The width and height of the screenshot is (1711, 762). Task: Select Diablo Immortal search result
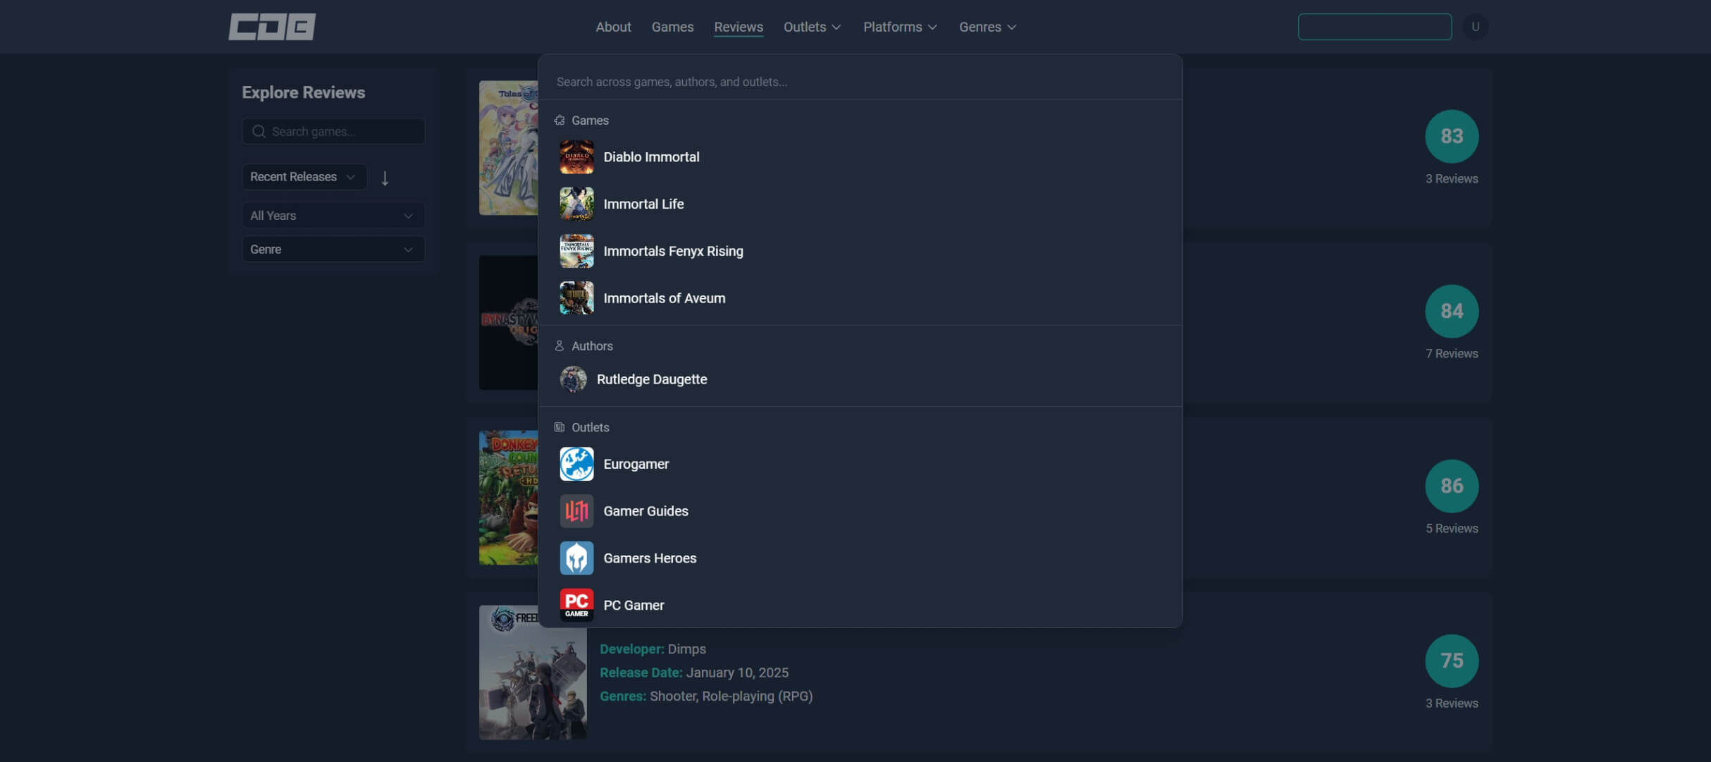pyautogui.click(x=860, y=157)
